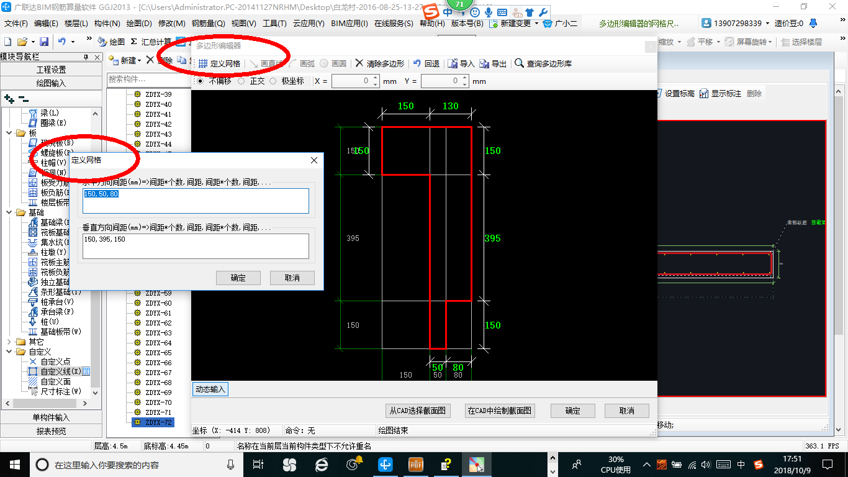Open 编辑(E) menu
The image size is (848, 477).
46,24
